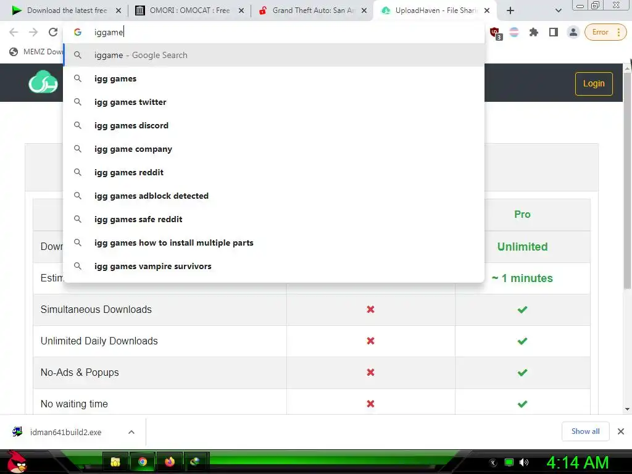Pick 'igg games how to install multiple parts'

coord(274,243)
